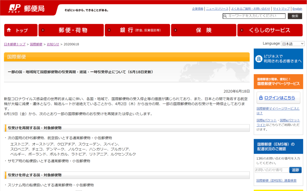Open the サイトマップ link

click(281, 9)
